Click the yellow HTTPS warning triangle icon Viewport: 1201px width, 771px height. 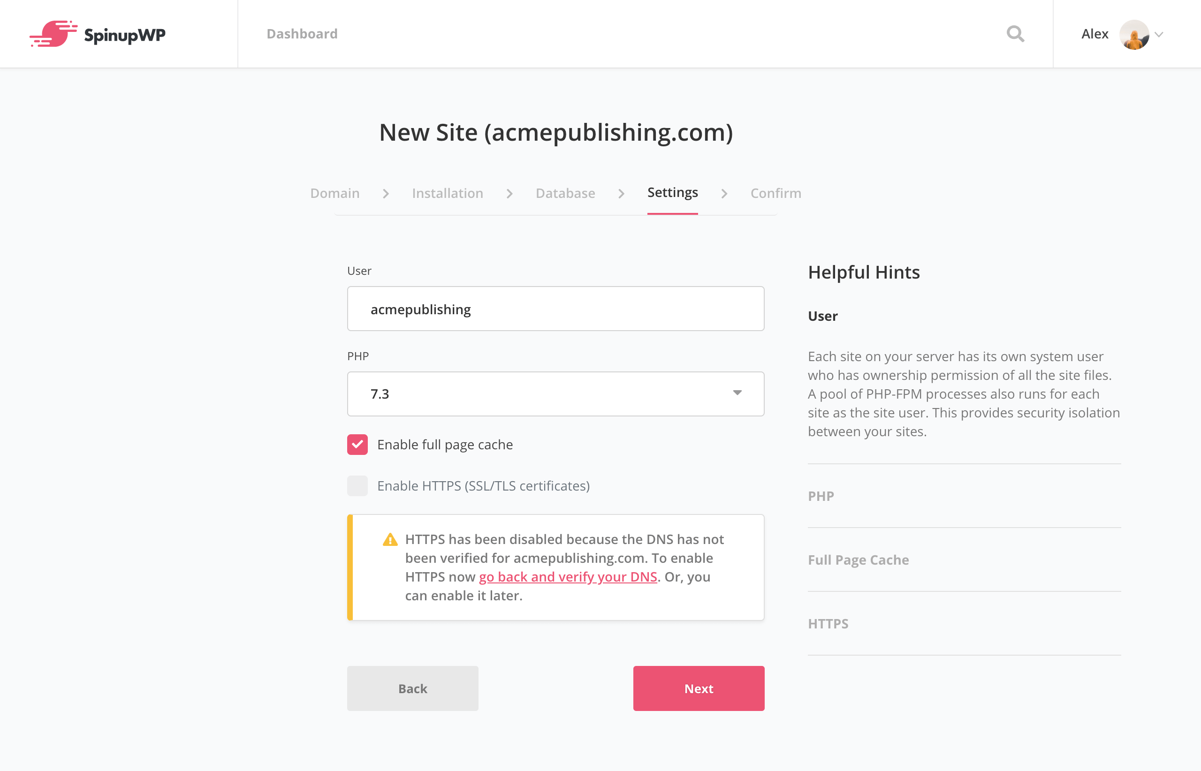pyautogui.click(x=390, y=540)
